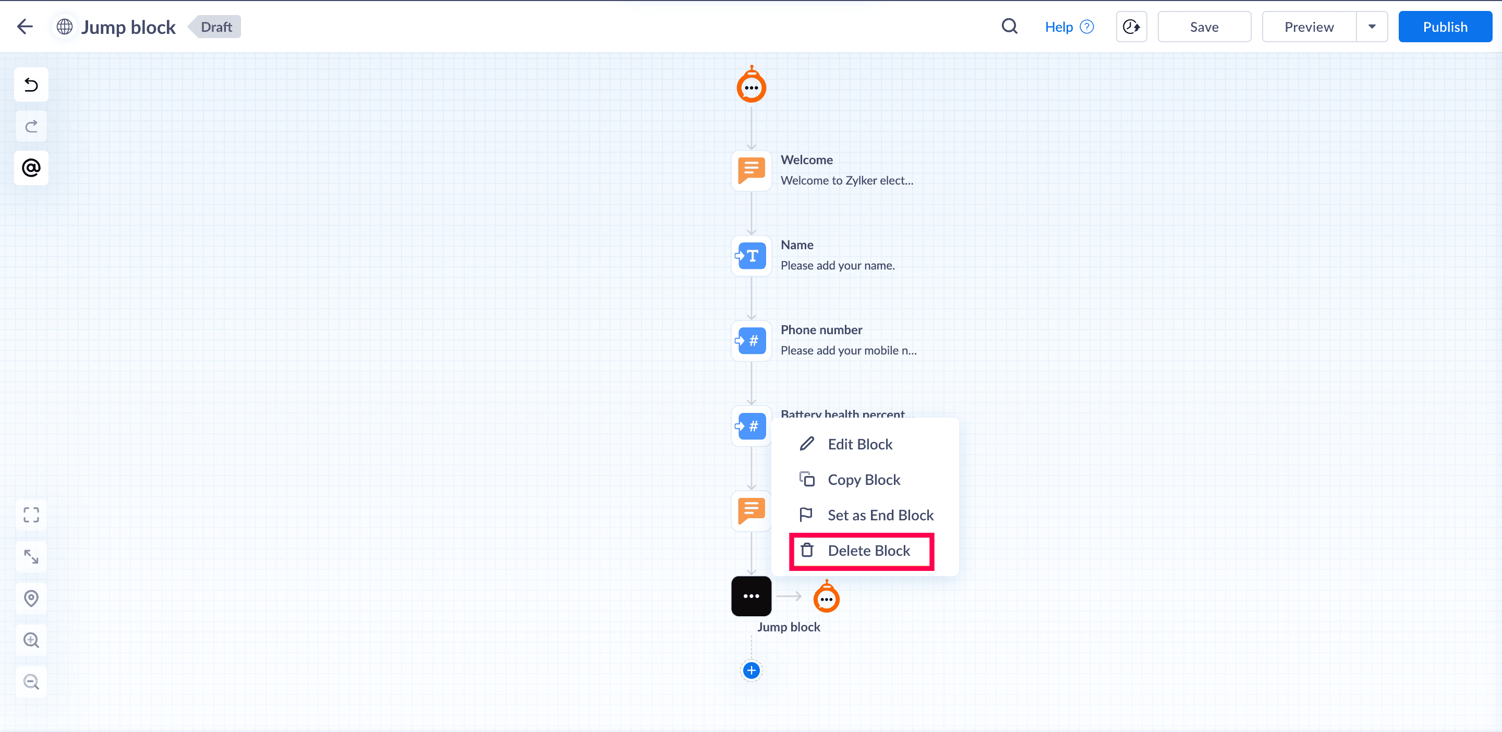The width and height of the screenshot is (1502, 732).
Task: Click 'Welcome to Zylker elect...' text
Action: click(846, 181)
